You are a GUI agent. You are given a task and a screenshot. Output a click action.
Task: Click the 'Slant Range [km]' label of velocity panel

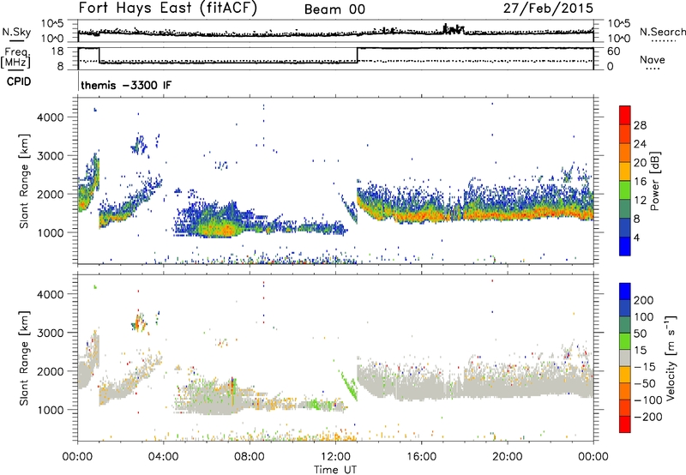coord(24,358)
